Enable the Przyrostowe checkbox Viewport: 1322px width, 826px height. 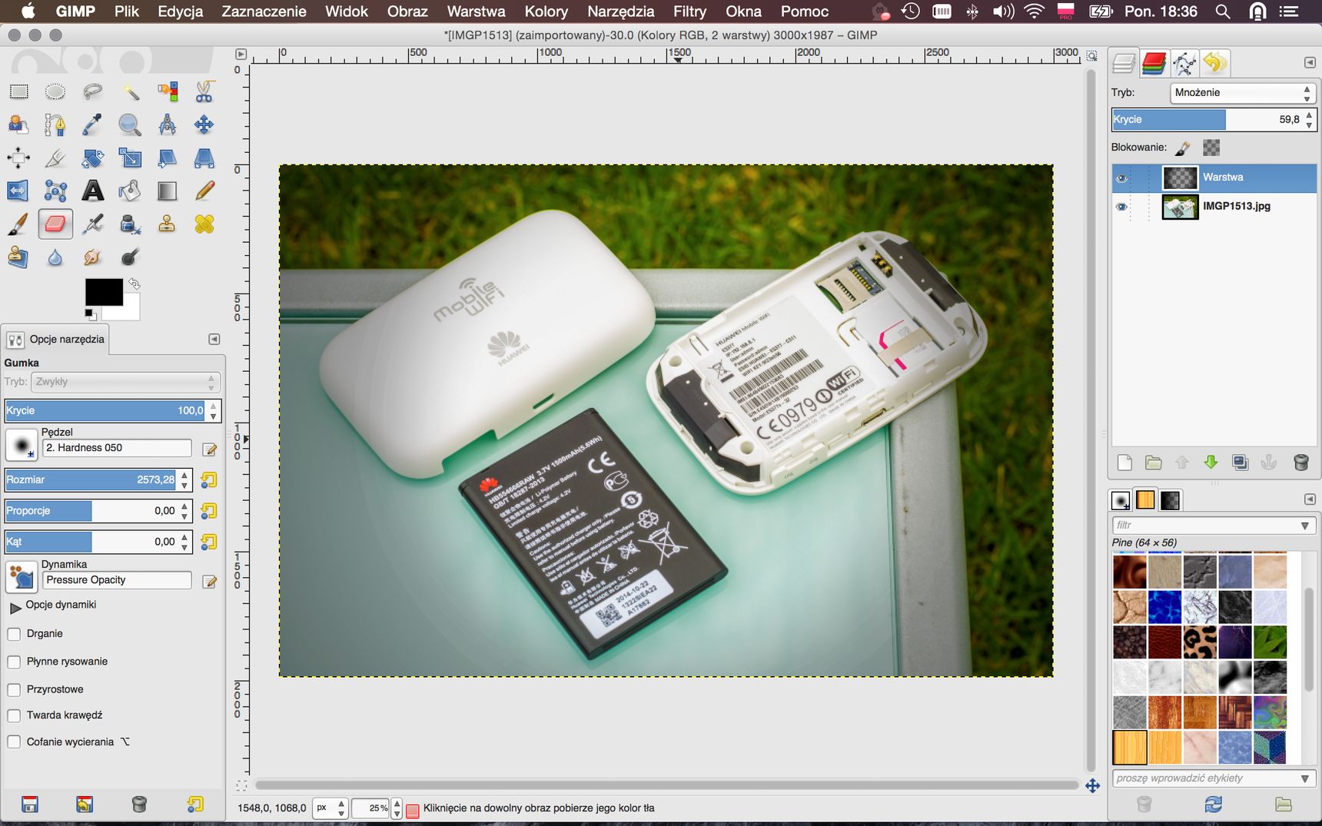point(14,689)
